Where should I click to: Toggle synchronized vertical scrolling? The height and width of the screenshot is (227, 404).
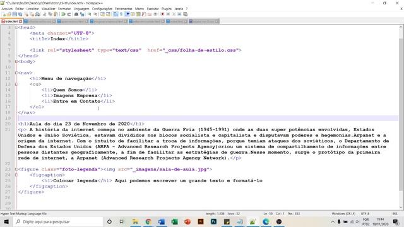point(102,14)
